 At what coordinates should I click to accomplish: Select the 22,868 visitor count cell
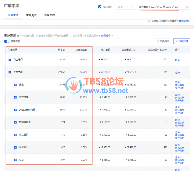pos(61,72)
